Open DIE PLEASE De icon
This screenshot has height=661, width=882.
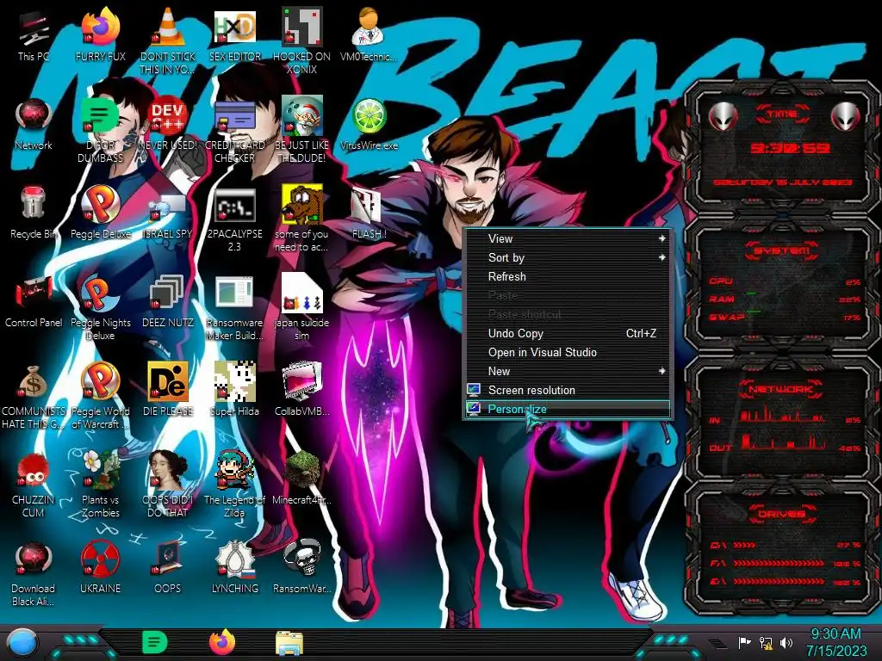168,390
